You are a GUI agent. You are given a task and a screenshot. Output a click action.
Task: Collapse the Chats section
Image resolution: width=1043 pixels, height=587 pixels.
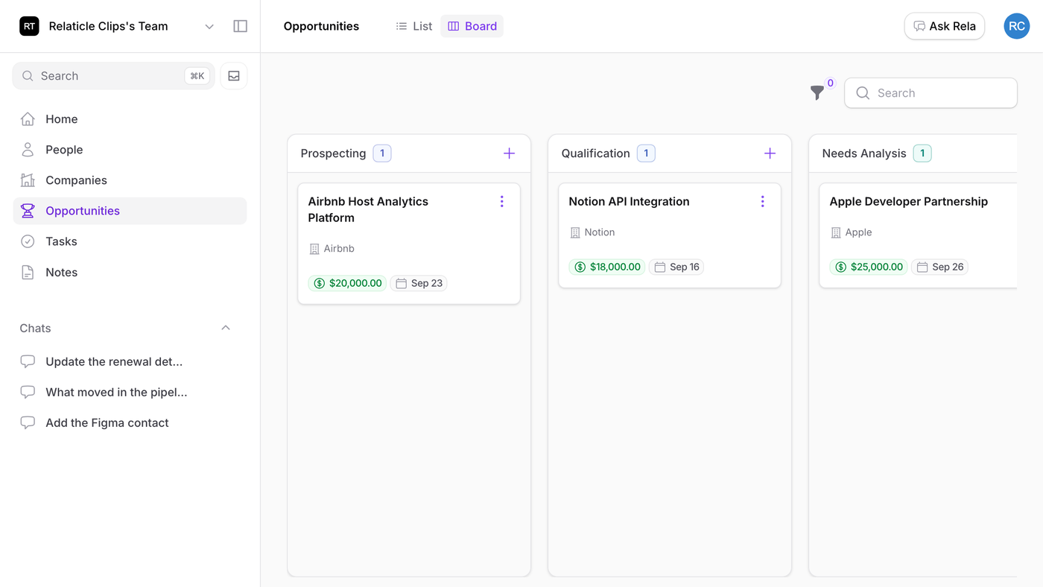[x=226, y=329]
